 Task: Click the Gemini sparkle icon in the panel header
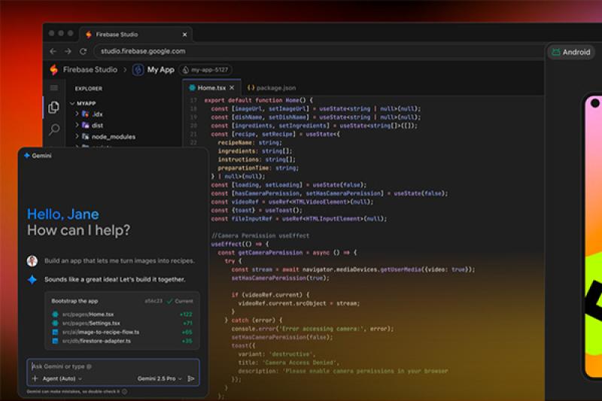click(27, 156)
